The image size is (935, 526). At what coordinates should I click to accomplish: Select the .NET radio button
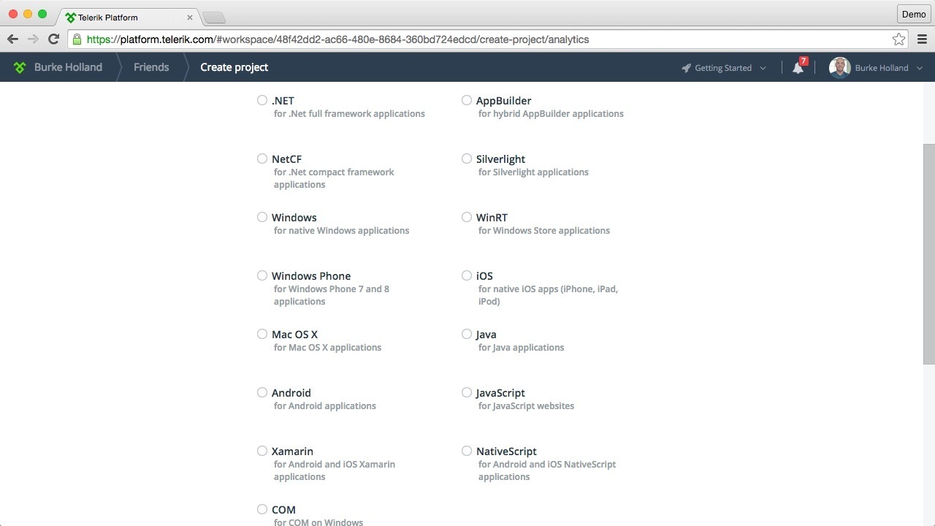click(x=262, y=100)
